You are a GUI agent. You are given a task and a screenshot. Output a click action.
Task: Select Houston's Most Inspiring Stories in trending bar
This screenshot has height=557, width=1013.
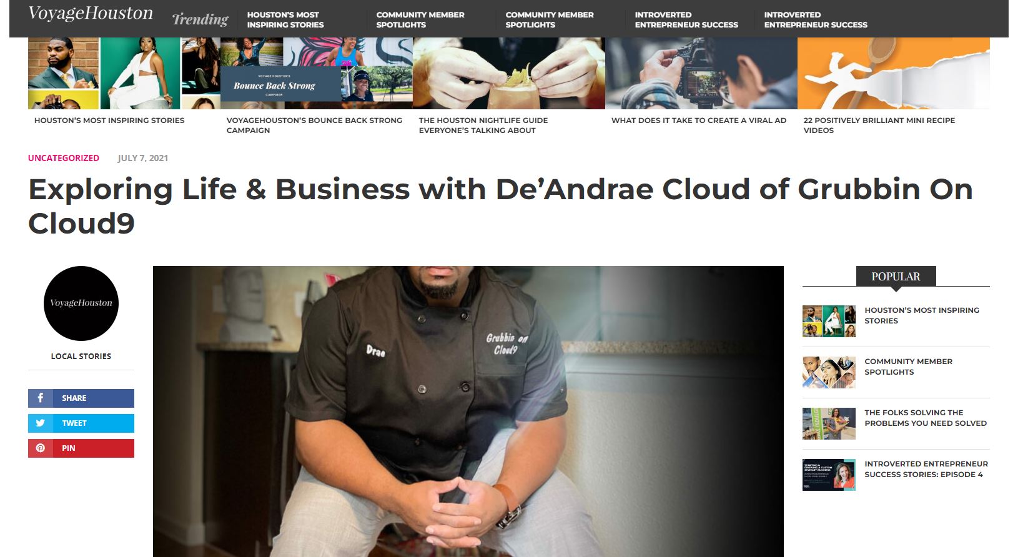pos(285,19)
